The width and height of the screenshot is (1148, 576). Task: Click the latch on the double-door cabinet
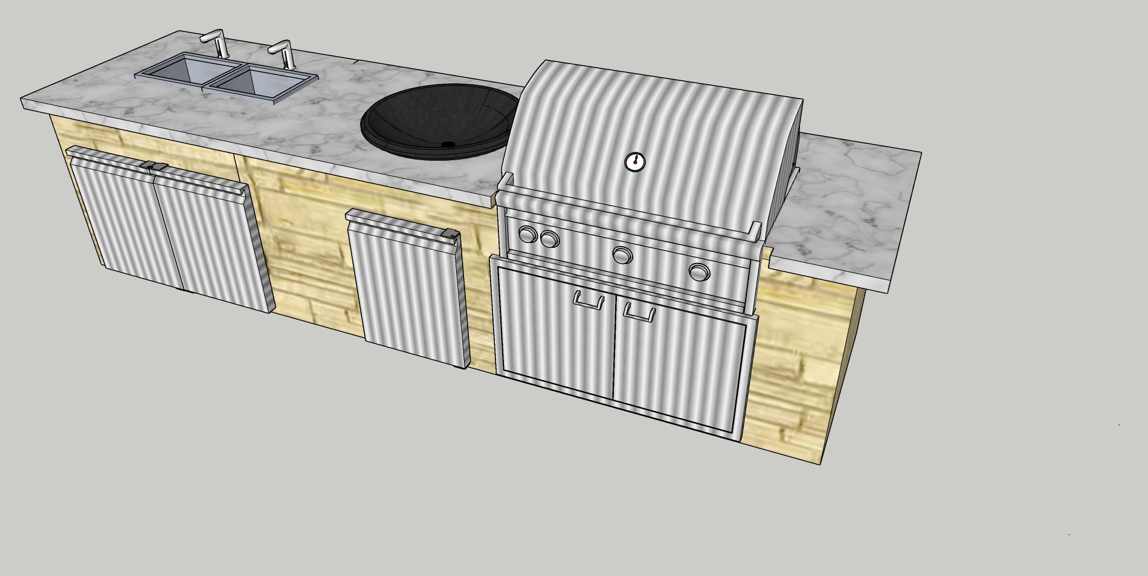153,165
